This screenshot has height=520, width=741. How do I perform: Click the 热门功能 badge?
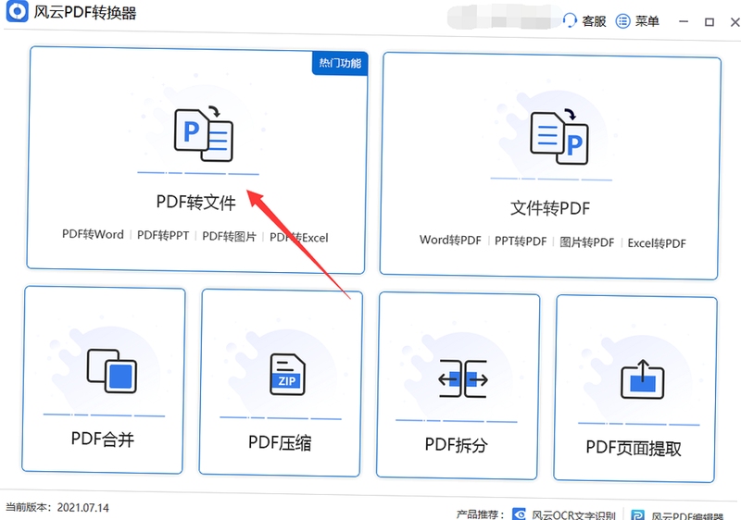pos(340,63)
